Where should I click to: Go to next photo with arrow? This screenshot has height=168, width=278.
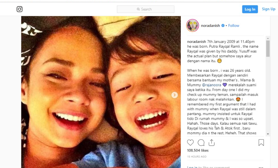pos(174,95)
